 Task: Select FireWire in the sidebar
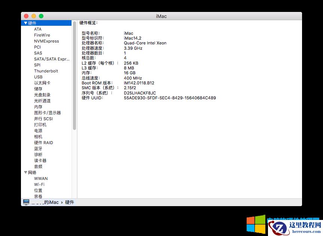[42, 35]
